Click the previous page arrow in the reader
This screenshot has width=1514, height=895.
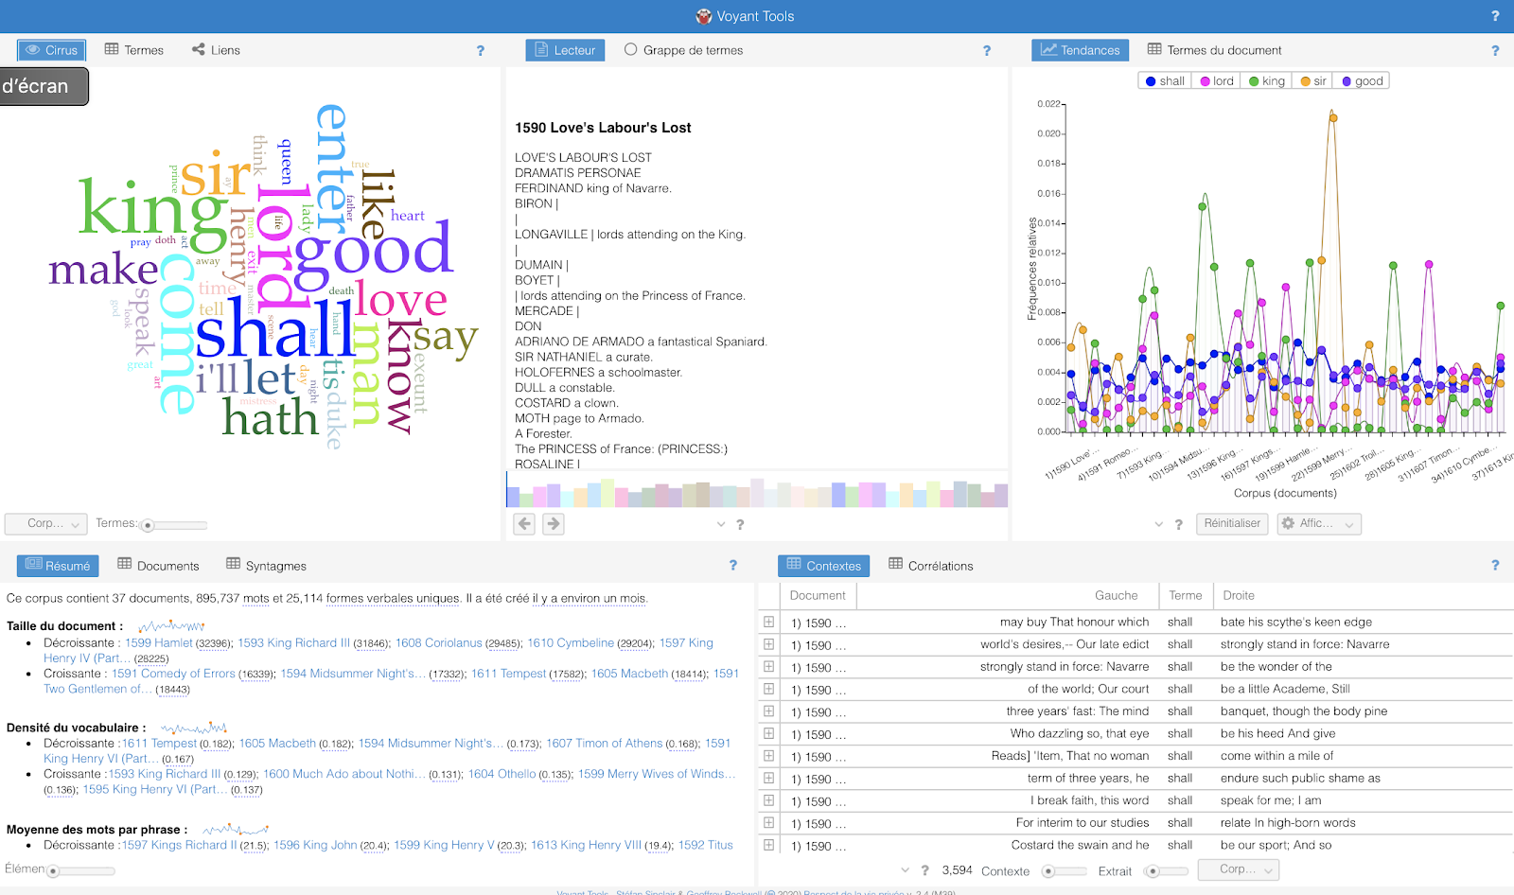click(525, 523)
